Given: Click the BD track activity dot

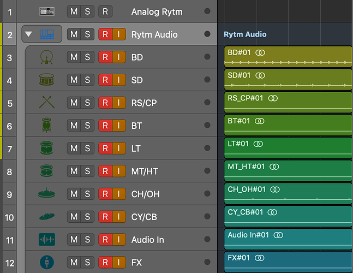Looking at the screenshot, I should [x=207, y=57].
